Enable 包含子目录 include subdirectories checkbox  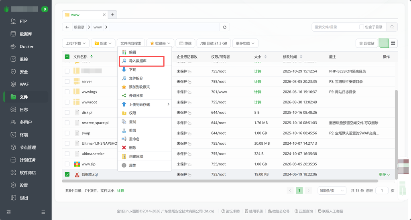tap(362, 27)
